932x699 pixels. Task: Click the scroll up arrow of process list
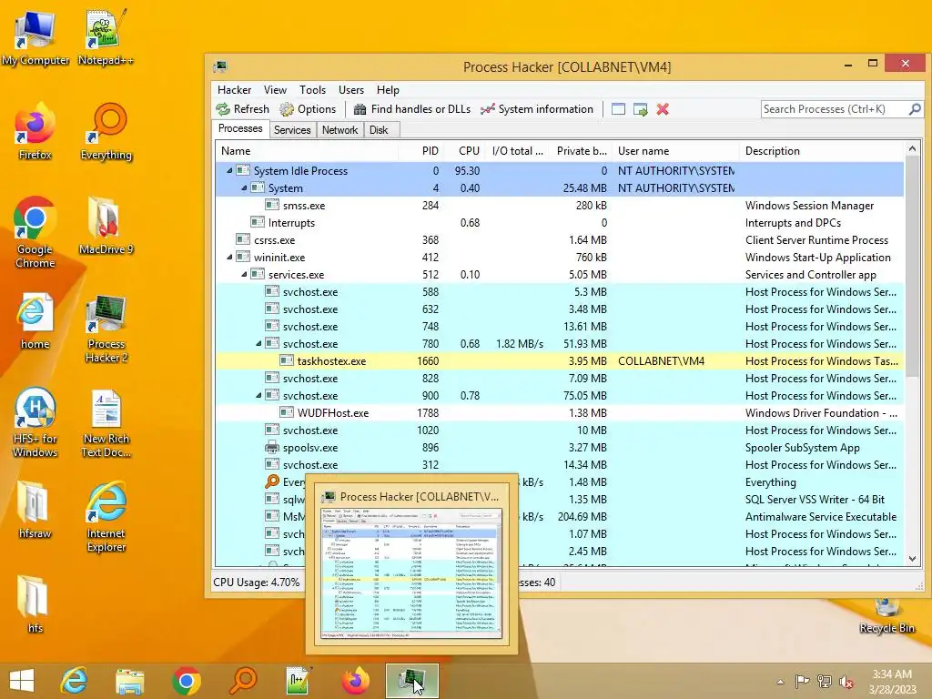[x=912, y=148]
